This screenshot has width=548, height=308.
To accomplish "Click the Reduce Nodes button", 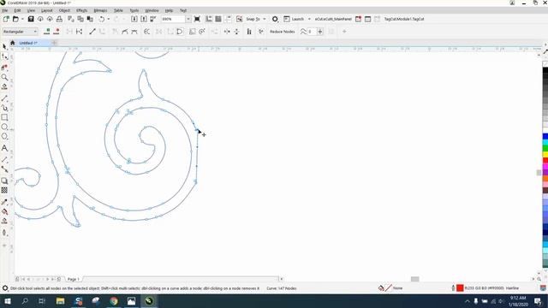I will pyautogui.click(x=282, y=32).
